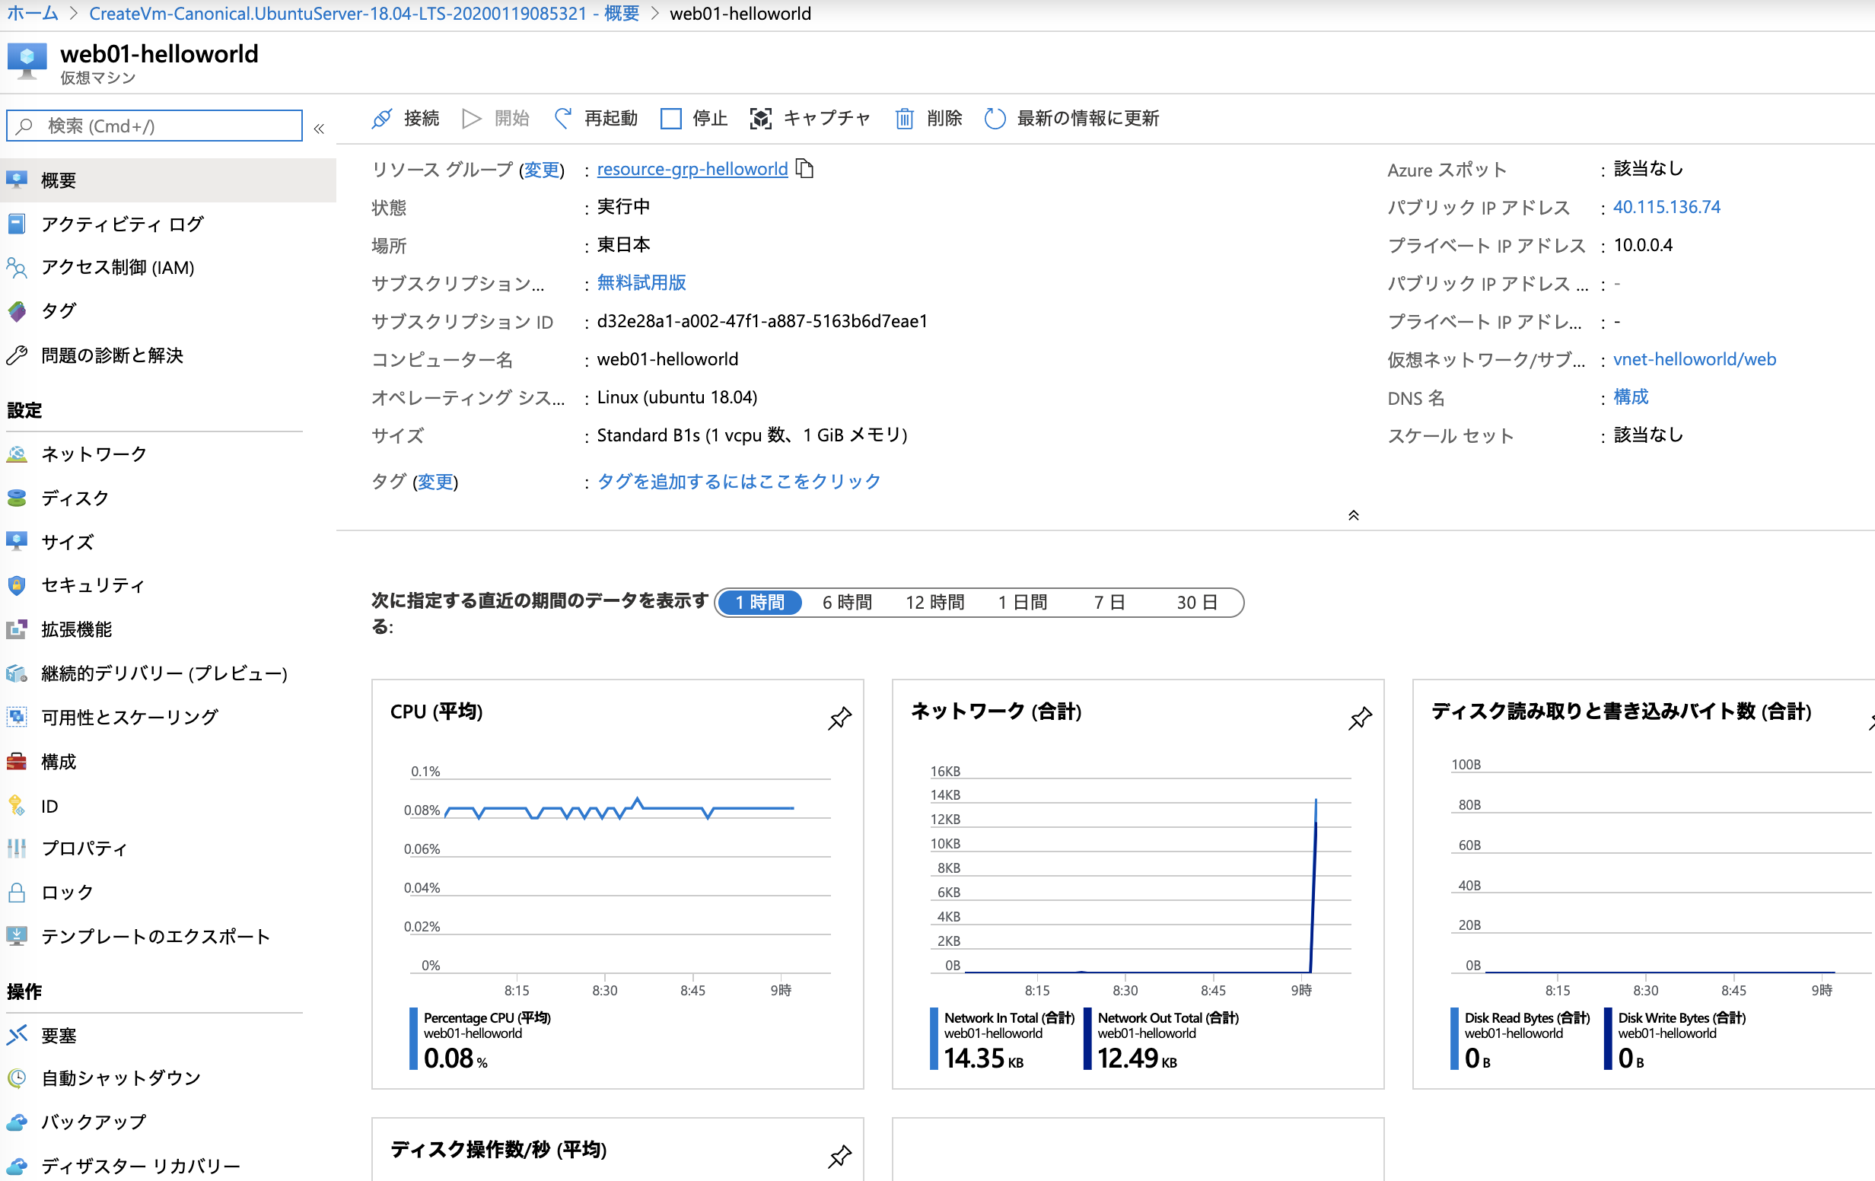Open the 無料試用版 subscription link
This screenshot has height=1181, width=1875.
[641, 282]
